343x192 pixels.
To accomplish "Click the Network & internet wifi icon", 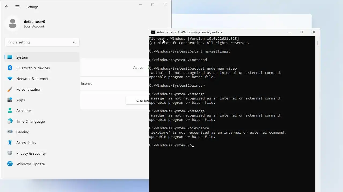I will pos(10,79).
